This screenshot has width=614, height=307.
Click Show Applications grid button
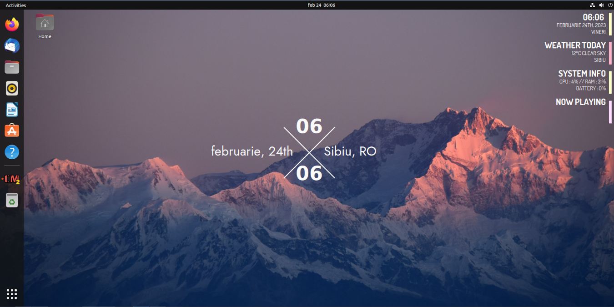[11, 294]
